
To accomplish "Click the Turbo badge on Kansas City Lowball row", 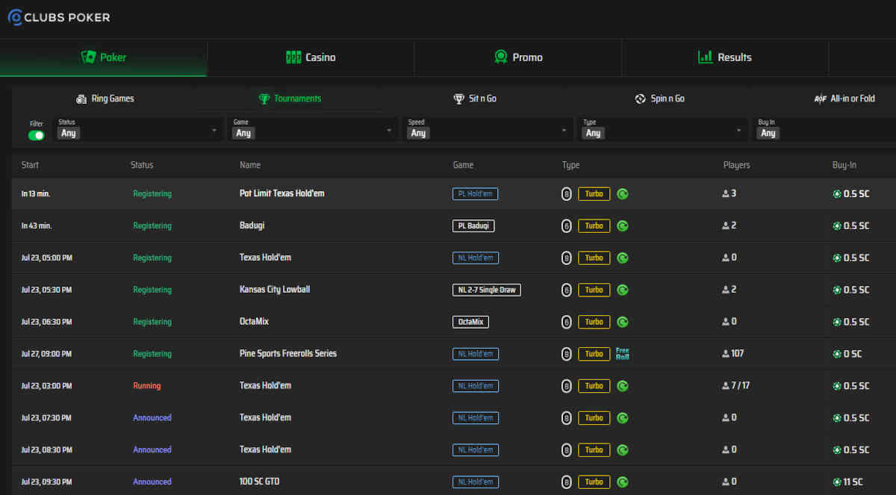I will [594, 290].
